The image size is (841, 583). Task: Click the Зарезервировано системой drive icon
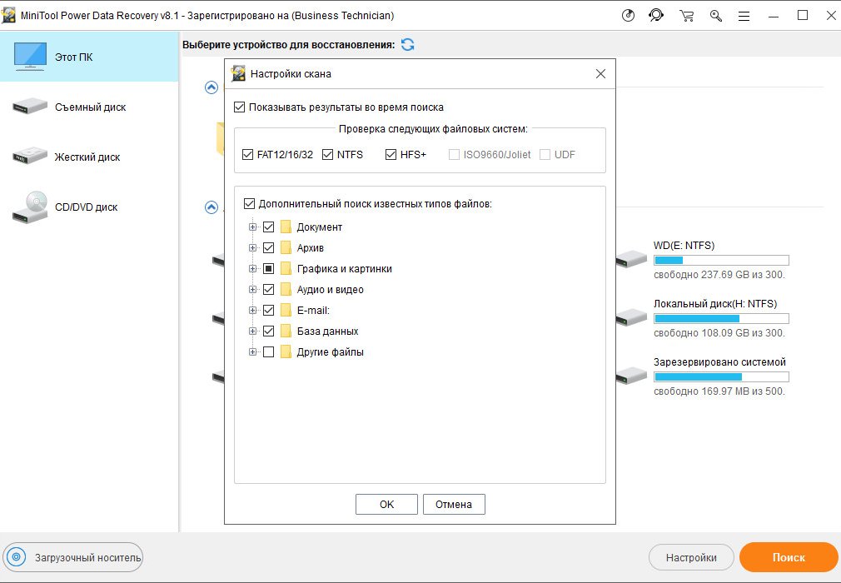tap(631, 376)
